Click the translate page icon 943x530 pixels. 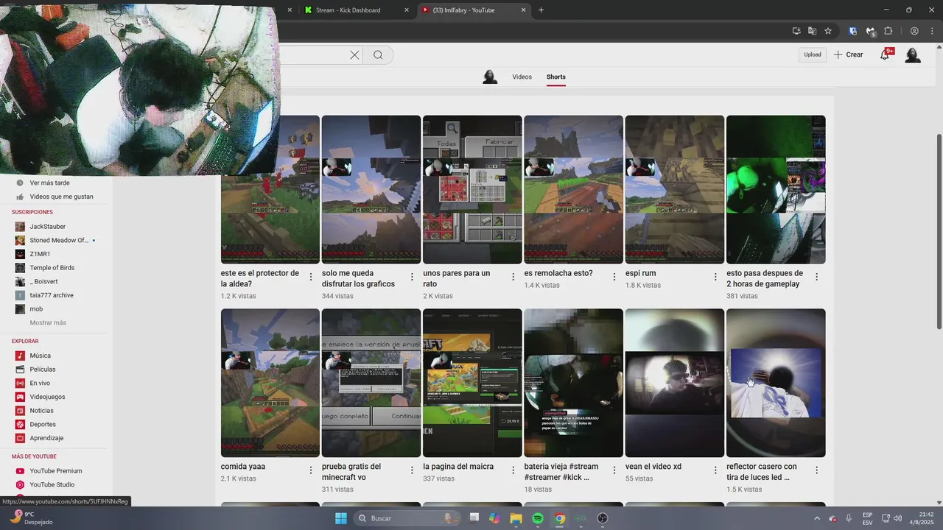[x=812, y=31]
